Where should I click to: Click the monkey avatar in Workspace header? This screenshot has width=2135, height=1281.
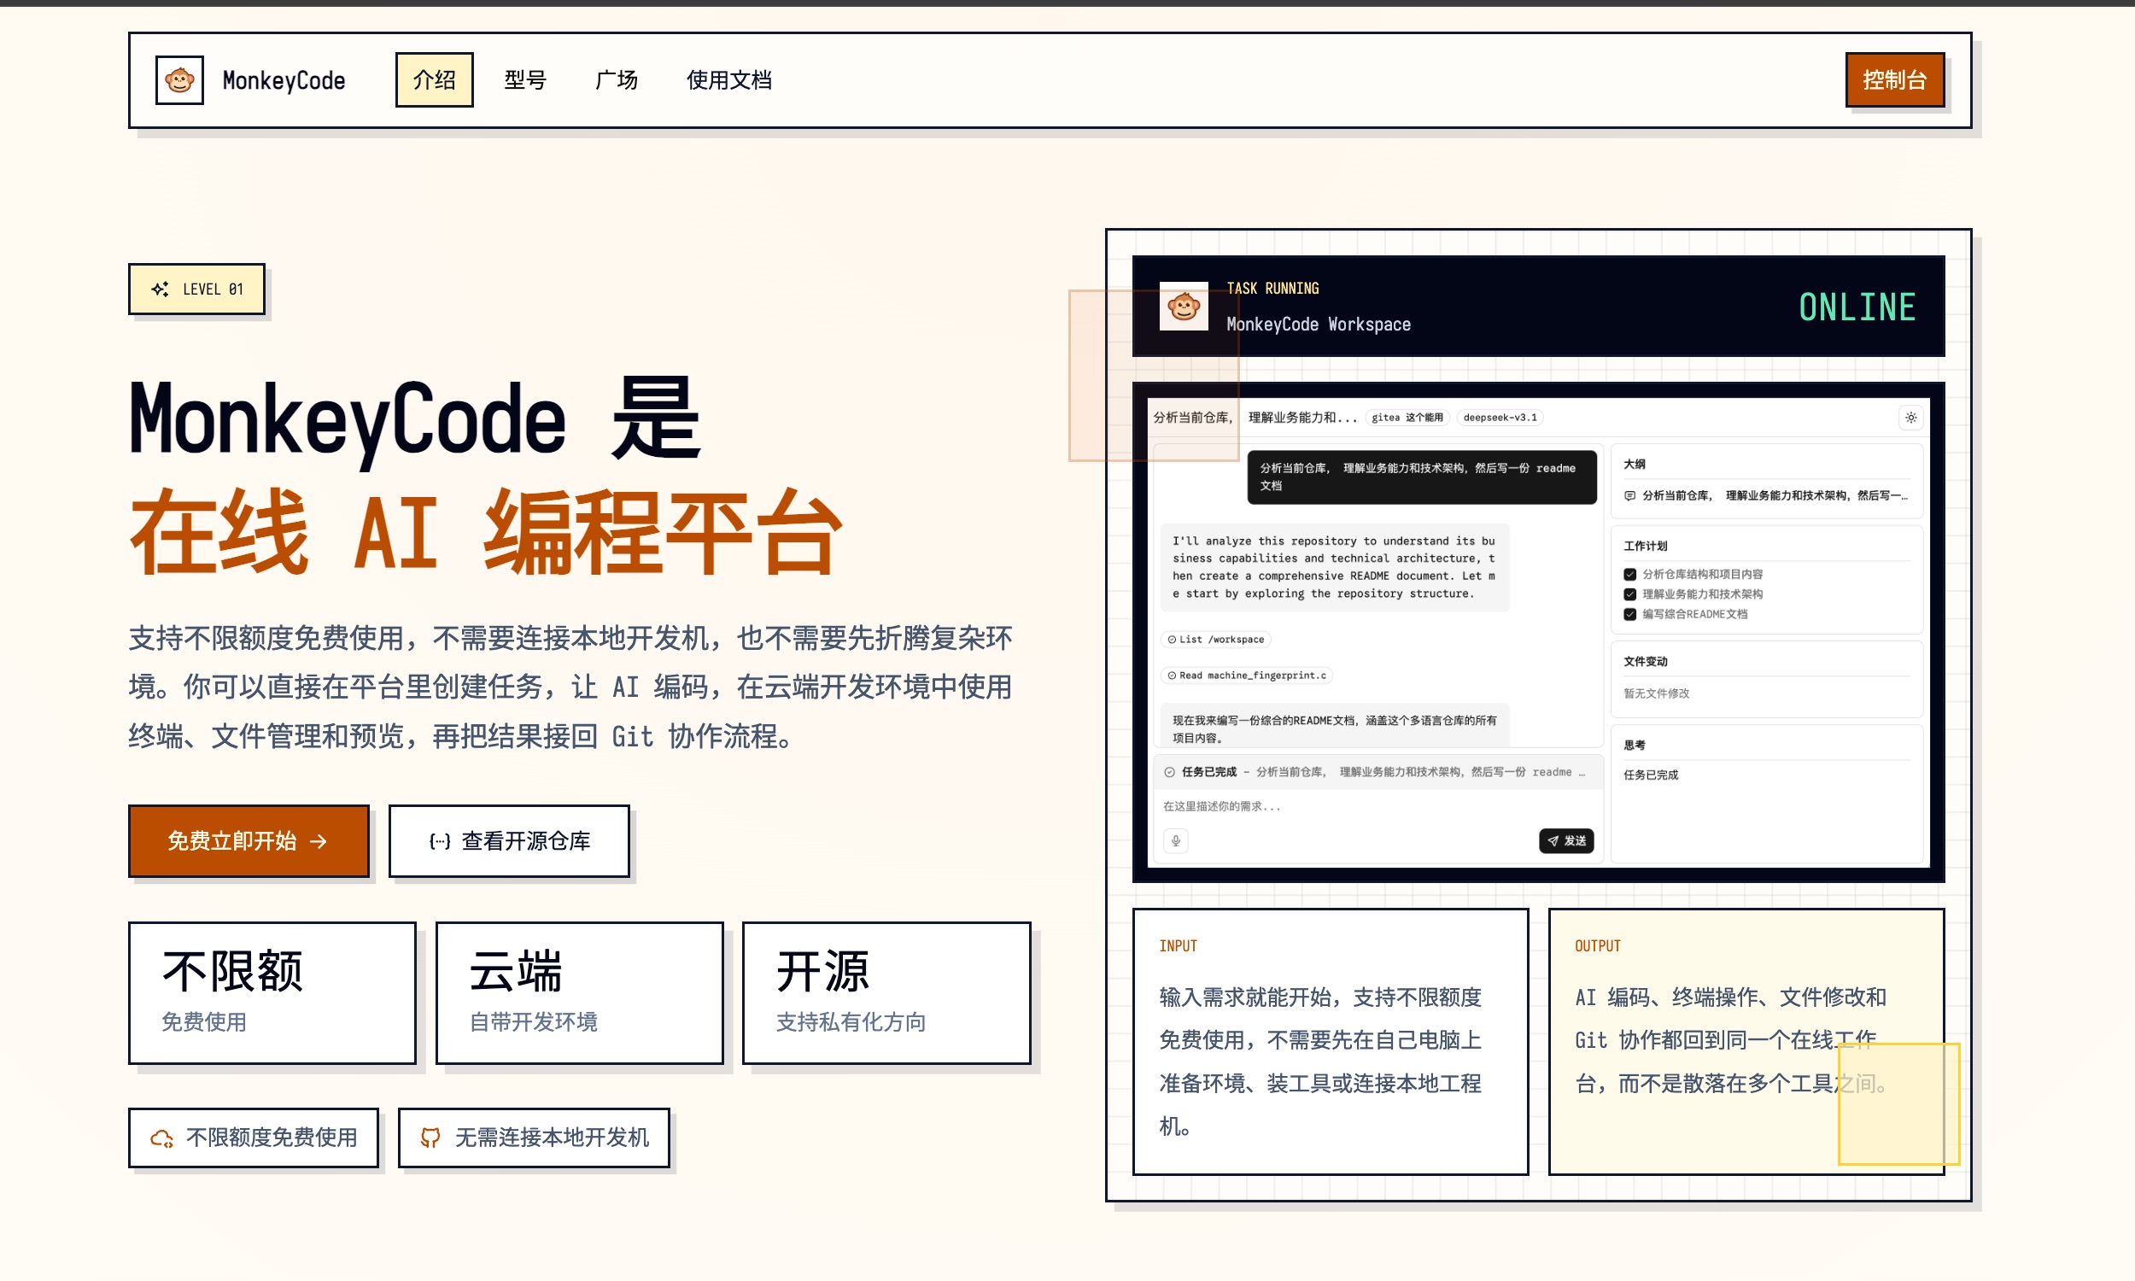click(x=1183, y=307)
